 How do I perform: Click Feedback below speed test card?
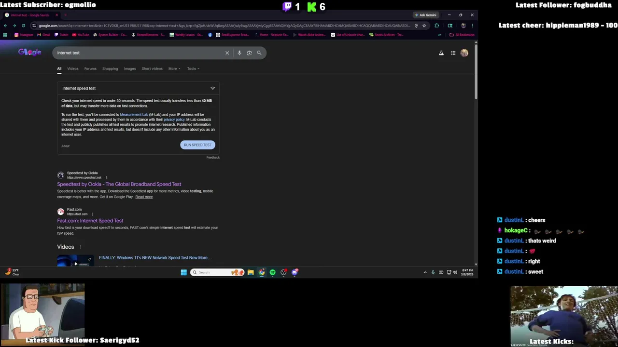213,158
